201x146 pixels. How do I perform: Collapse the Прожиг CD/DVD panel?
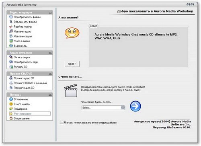pyautogui.click(x=50, y=74)
